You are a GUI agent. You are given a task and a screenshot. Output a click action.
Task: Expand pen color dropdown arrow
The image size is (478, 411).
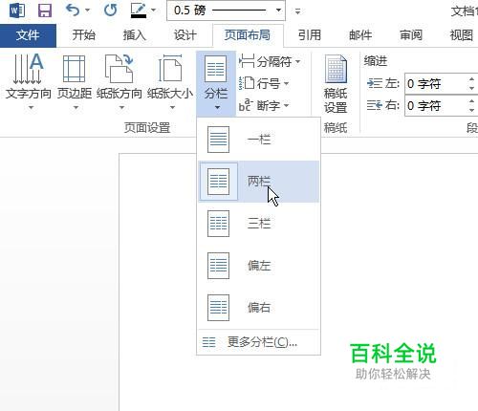[153, 11]
